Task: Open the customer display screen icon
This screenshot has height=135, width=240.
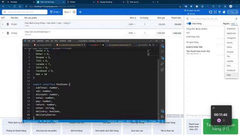Action: pos(211,12)
